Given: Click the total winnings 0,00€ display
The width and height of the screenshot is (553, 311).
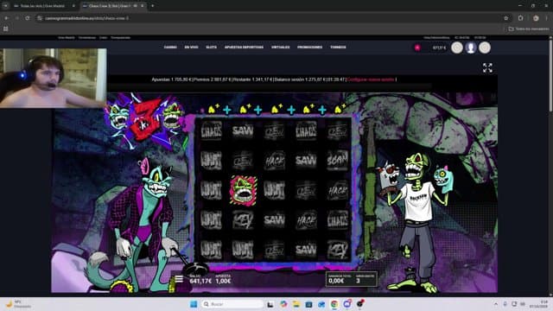Looking at the screenshot, I should point(336,279).
